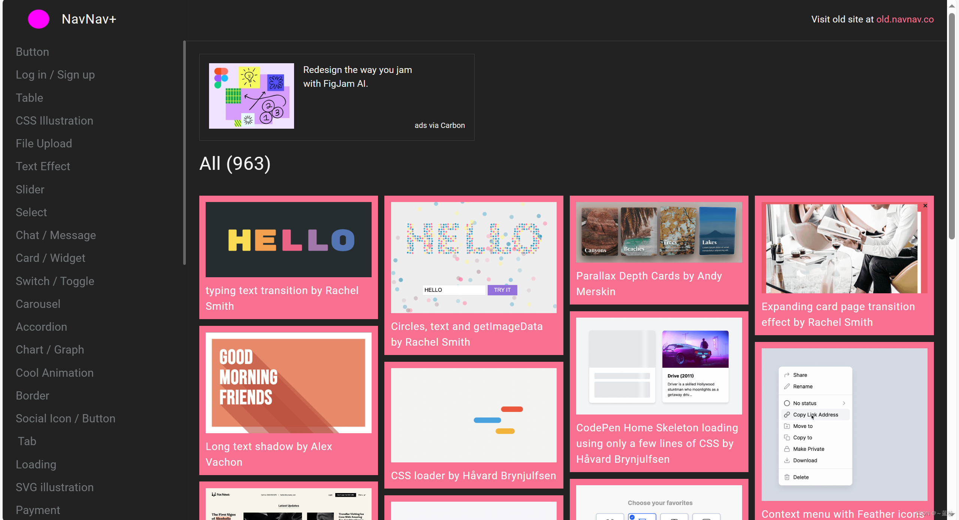Click the Canyons card in preview
This screenshot has height=520, width=959.
coord(599,232)
